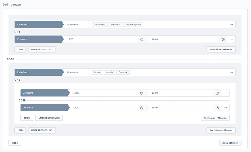Open time picker beside the 16:00 field
Image resolution: width=251 pixels, height=152 pixels.
(x=217, y=108)
